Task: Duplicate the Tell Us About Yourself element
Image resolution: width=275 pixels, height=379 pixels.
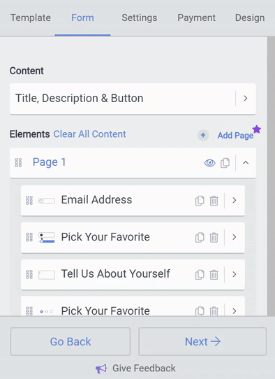Action: [200, 274]
